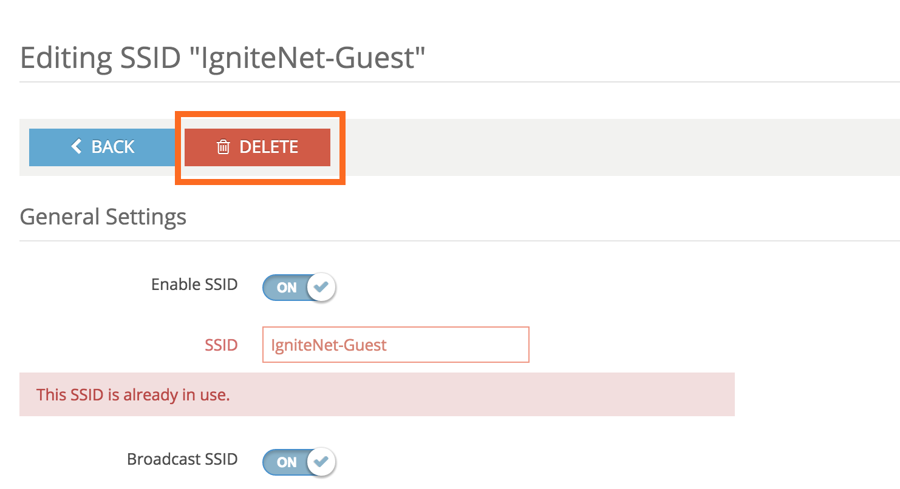Click inside the SSID name text field
900x489 pixels.
395,345
